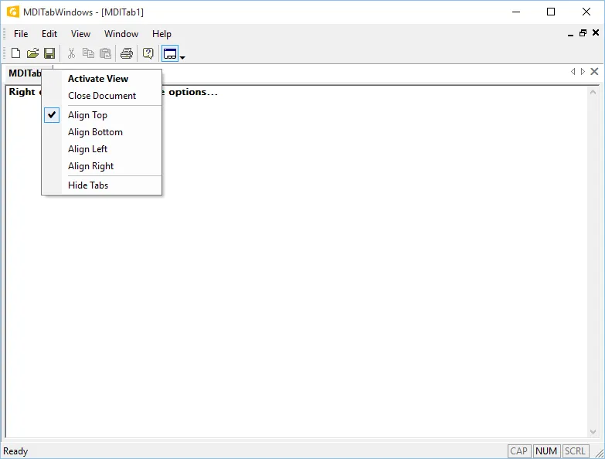
Task: Click the toolbar gripper handle
Action: (4, 53)
